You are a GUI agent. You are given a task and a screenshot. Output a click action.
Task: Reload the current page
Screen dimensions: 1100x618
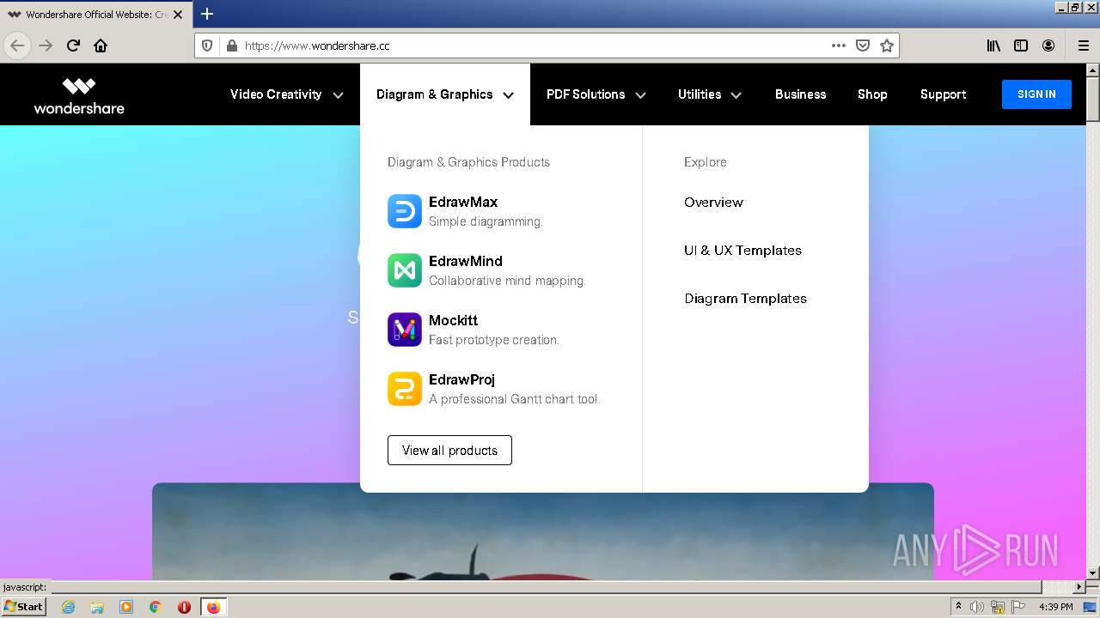(x=73, y=45)
